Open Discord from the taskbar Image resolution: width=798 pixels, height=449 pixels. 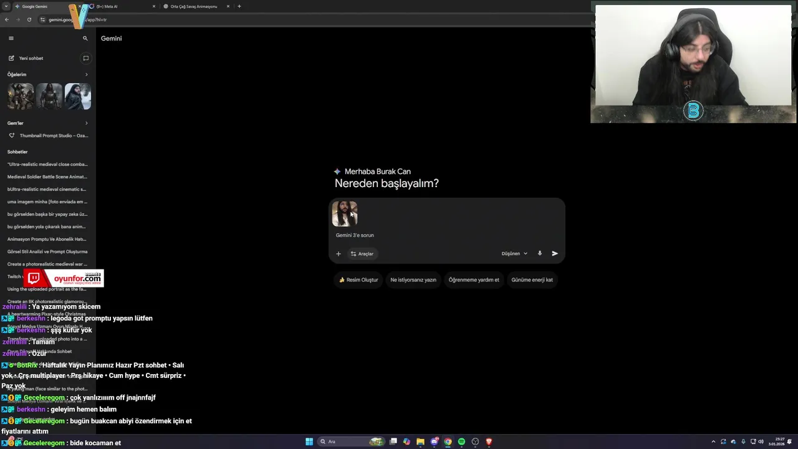[x=435, y=442]
